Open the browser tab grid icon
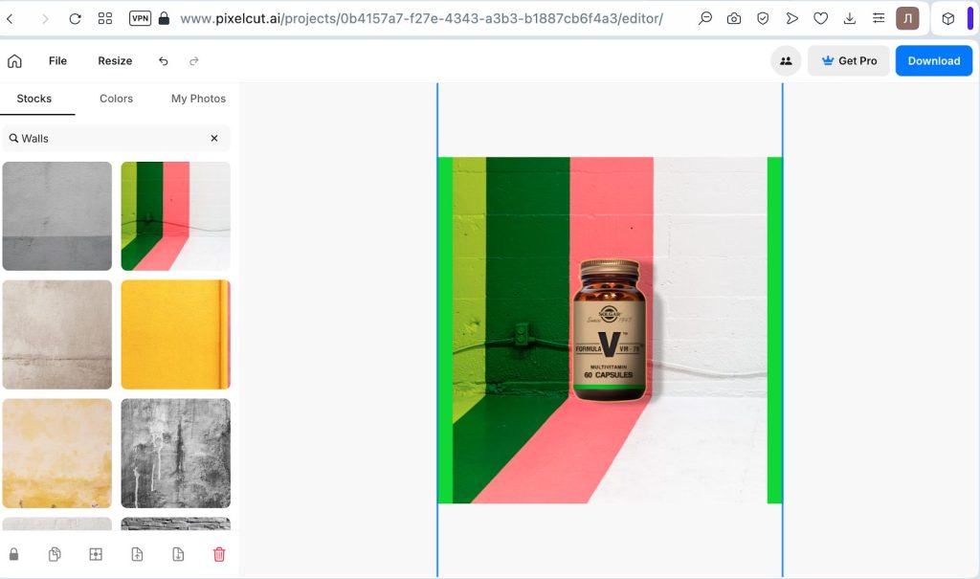The image size is (980, 579). [x=105, y=19]
